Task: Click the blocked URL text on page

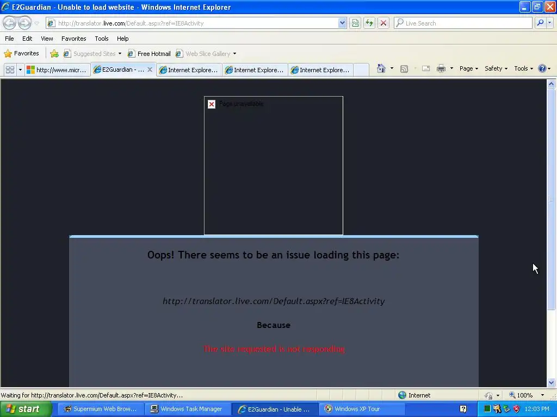Action: [x=274, y=301]
